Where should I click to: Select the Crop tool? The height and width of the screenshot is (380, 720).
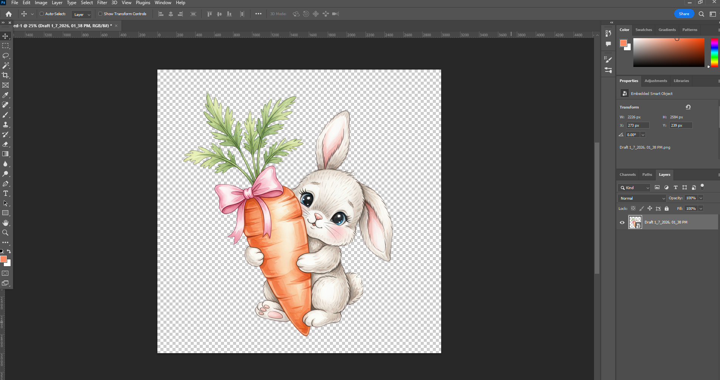click(5, 75)
